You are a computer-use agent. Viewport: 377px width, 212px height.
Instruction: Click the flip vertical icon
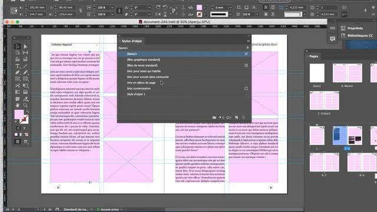pyautogui.click(x=165, y=14)
